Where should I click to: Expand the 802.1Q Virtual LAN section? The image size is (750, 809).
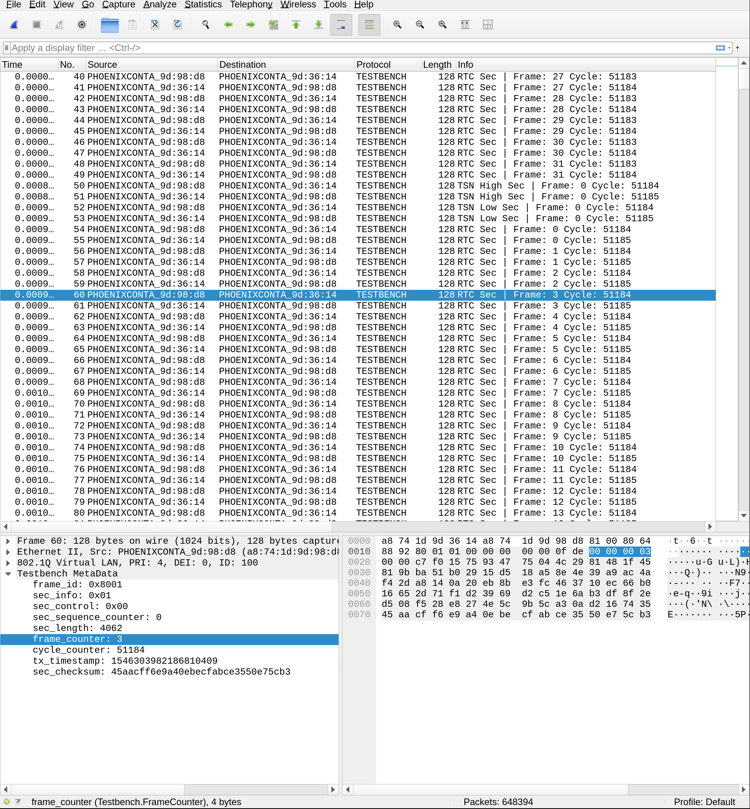[8, 563]
